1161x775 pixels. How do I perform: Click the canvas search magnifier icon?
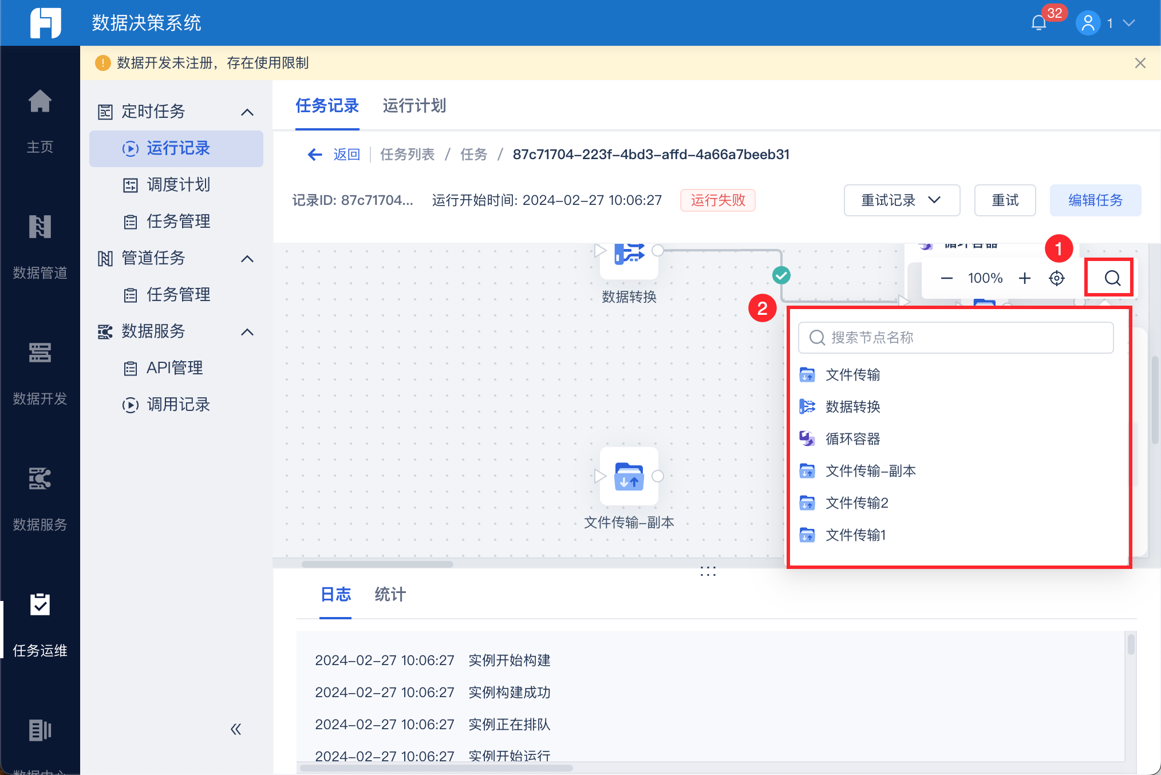[1112, 278]
